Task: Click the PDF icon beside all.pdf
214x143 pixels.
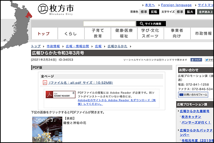Action: coord(45,83)
